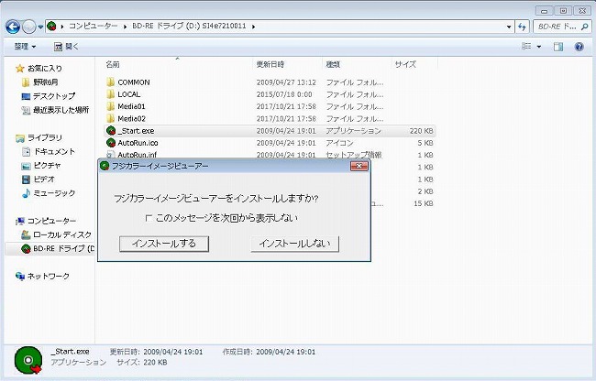This screenshot has height=381, width=596.
Task: Open ミュージック library in sidebar
Action: tap(53, 193)
